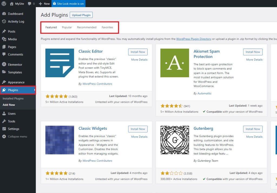The width and height of the screenshot is (277, 193).
Task: Click the New label in admin bar
Action: click(47, 4)
